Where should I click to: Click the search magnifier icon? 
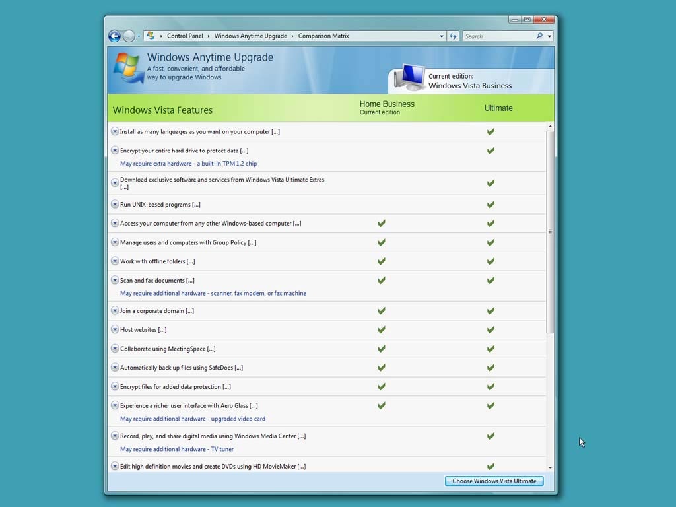coord(539,36)
